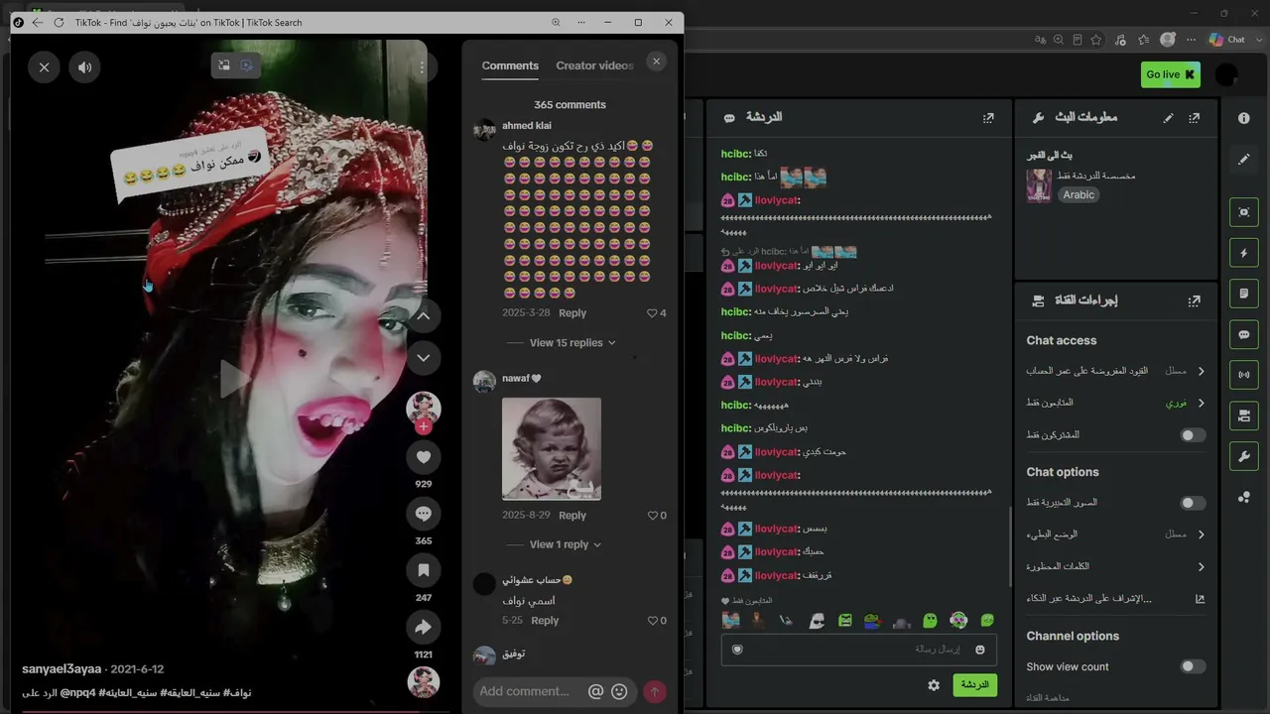The image size is (1270, 714).
Task: Open the three-dot menu on the video
Action: pyautogui.click(x=422, y=67)
